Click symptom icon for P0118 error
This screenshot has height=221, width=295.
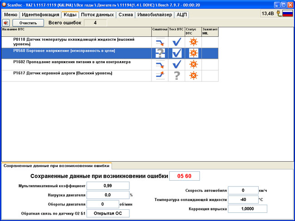click(160, 42)
